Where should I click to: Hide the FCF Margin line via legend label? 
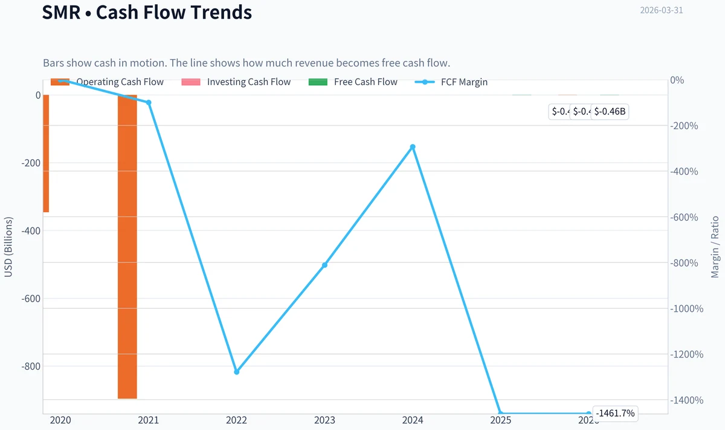[x=463, y=82]
